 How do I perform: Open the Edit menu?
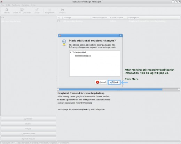click(8, 5)
